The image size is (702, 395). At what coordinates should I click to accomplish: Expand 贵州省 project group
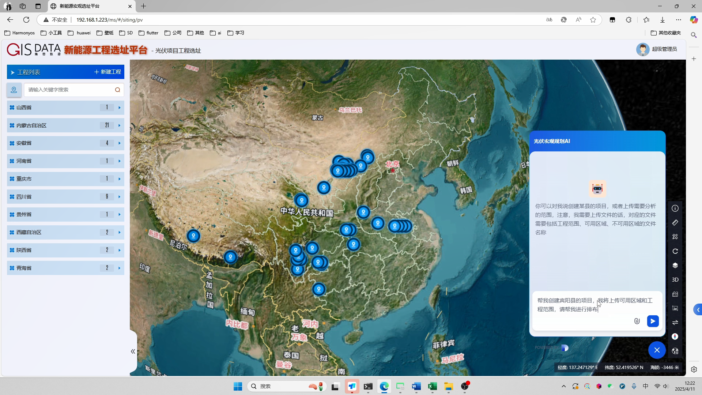point(65,214)
